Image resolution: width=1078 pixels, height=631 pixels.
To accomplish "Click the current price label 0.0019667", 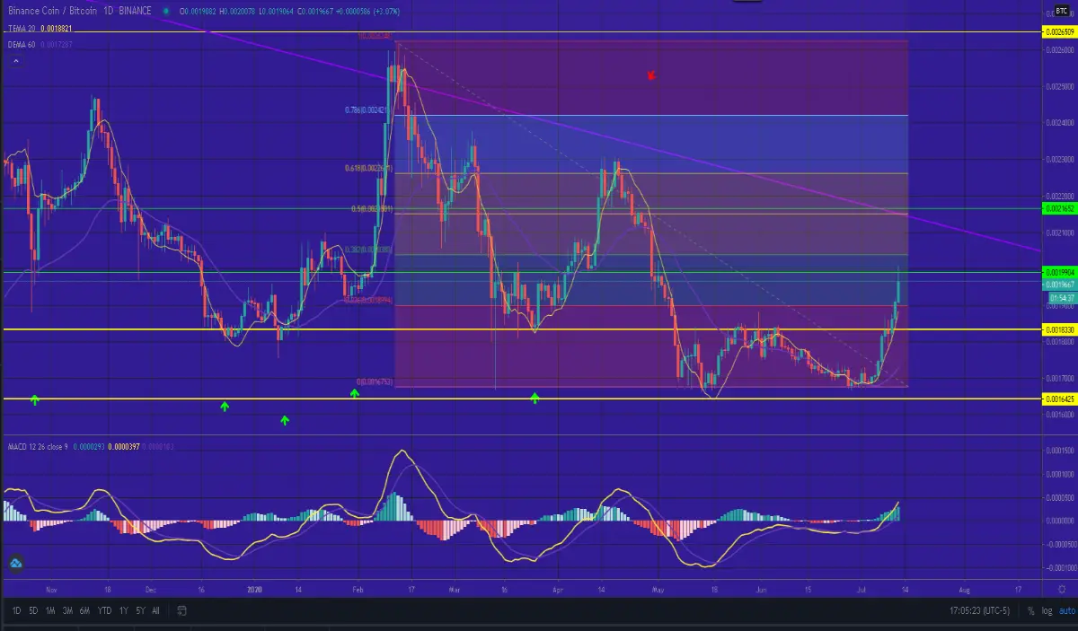I will 1058,283.
